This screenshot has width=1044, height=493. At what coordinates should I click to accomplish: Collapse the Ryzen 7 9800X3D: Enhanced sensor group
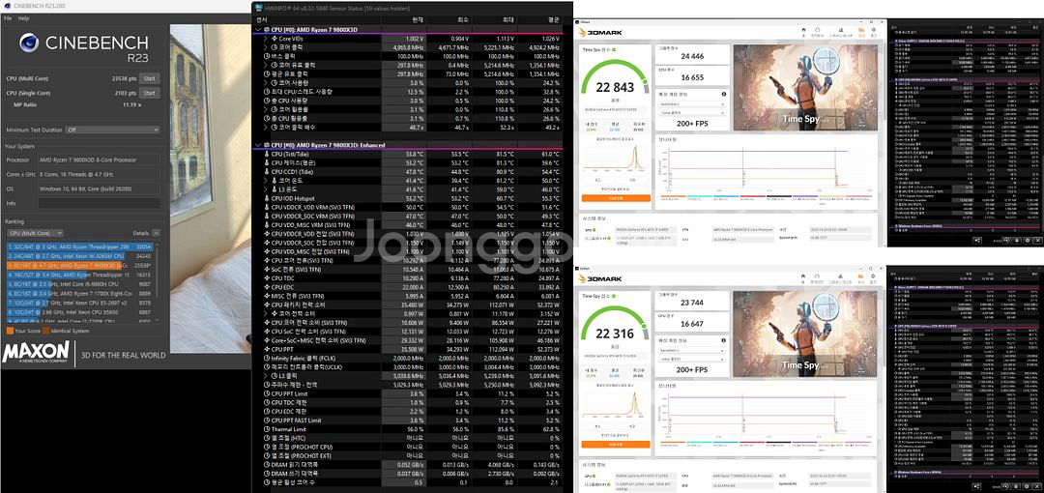[258, 145]
